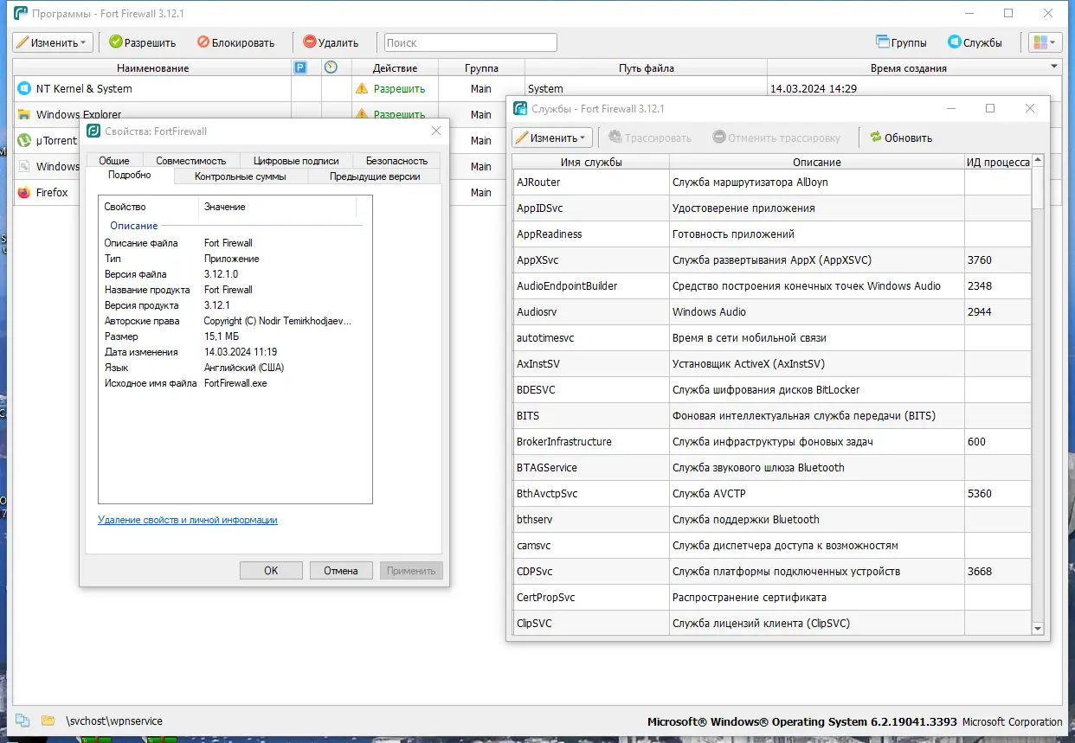Click the green Разрешить allow icon

pyautogui.click(x=114, y=42)
